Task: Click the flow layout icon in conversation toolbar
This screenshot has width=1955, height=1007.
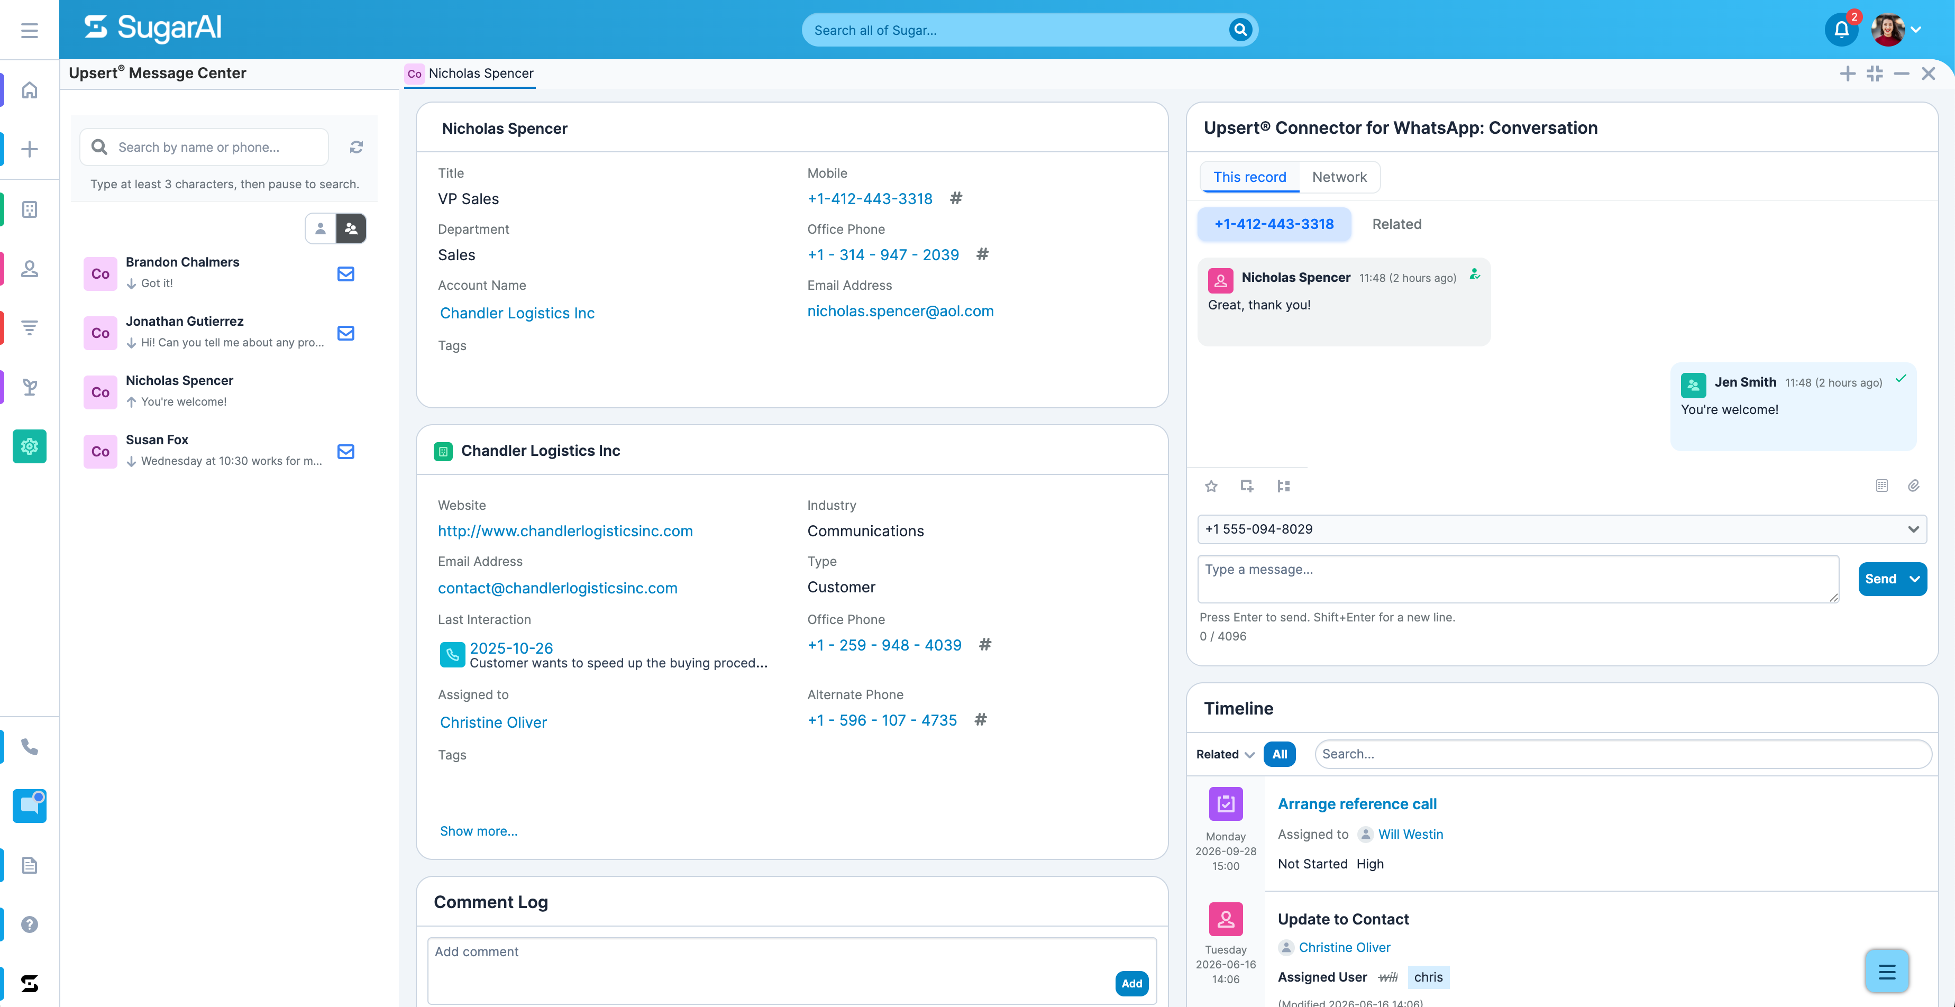Action: click(x=1283, y=486)
